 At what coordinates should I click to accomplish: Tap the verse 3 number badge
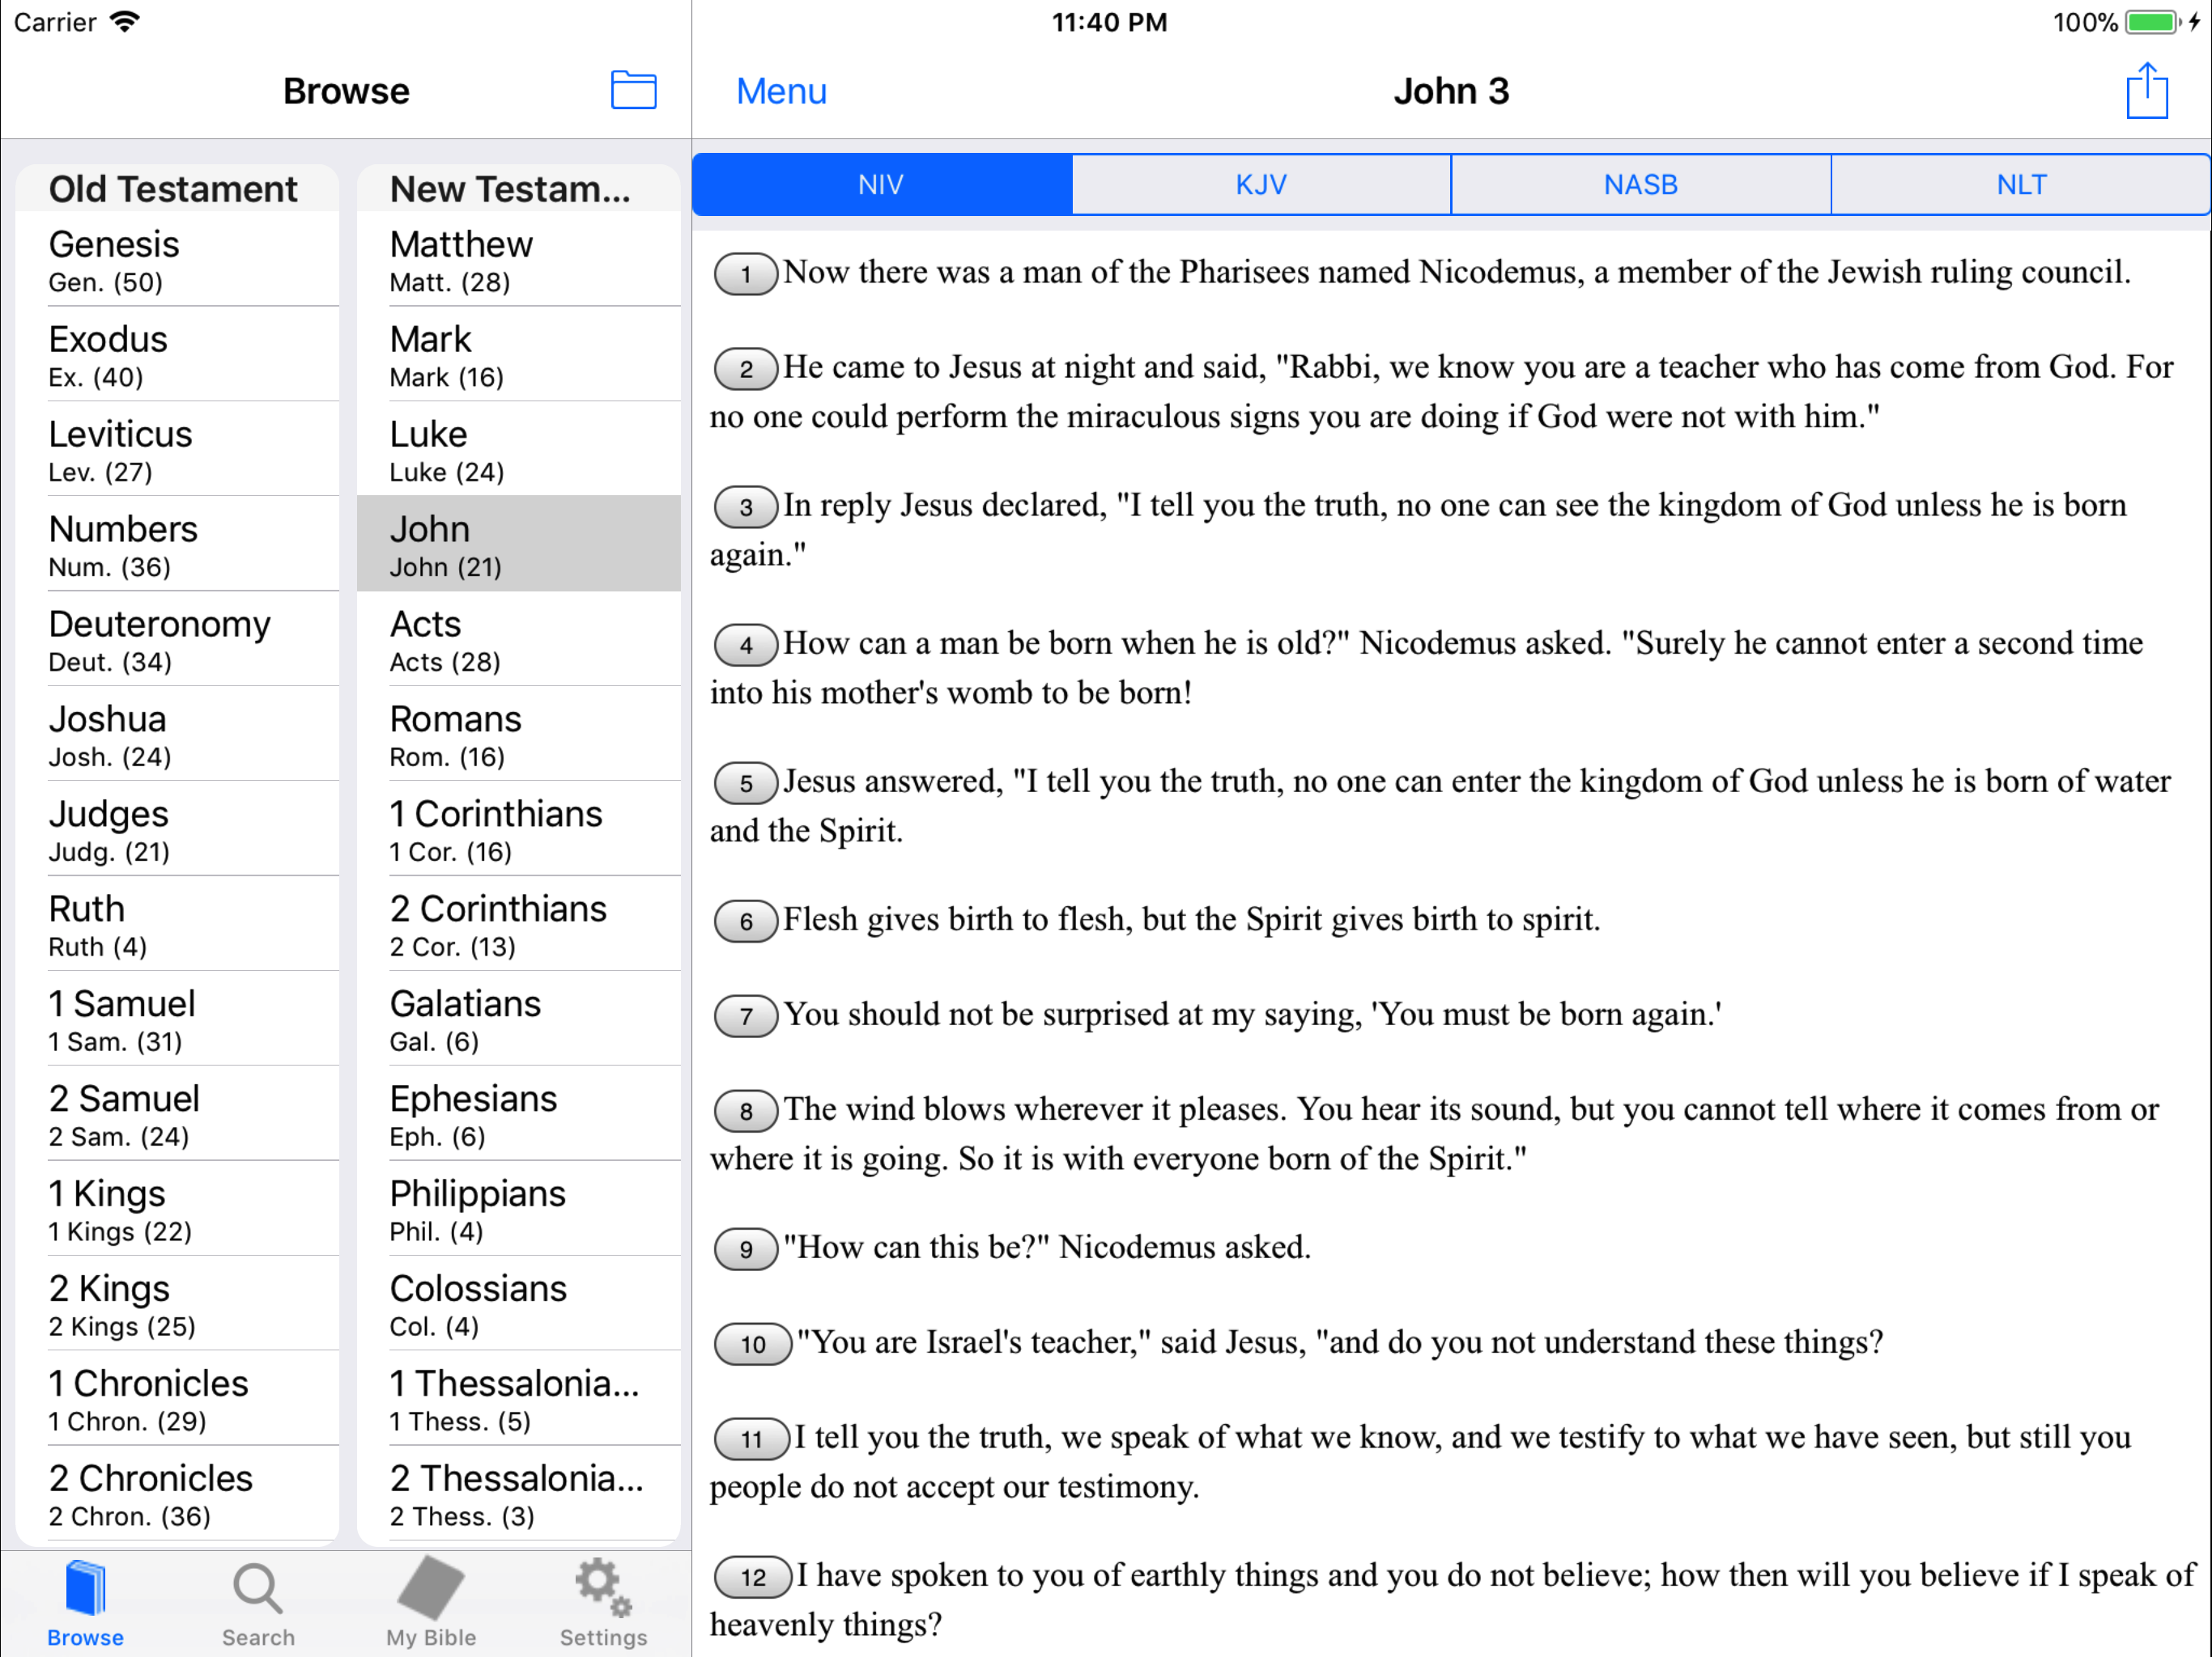click(746, 506)
